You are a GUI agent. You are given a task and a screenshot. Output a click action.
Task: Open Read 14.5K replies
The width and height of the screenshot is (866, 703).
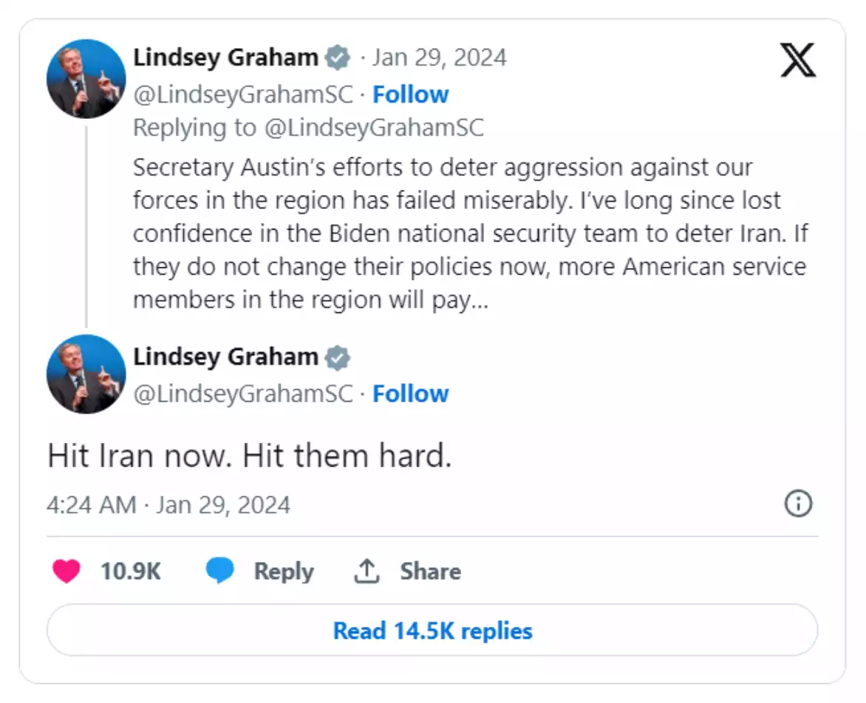432,631
